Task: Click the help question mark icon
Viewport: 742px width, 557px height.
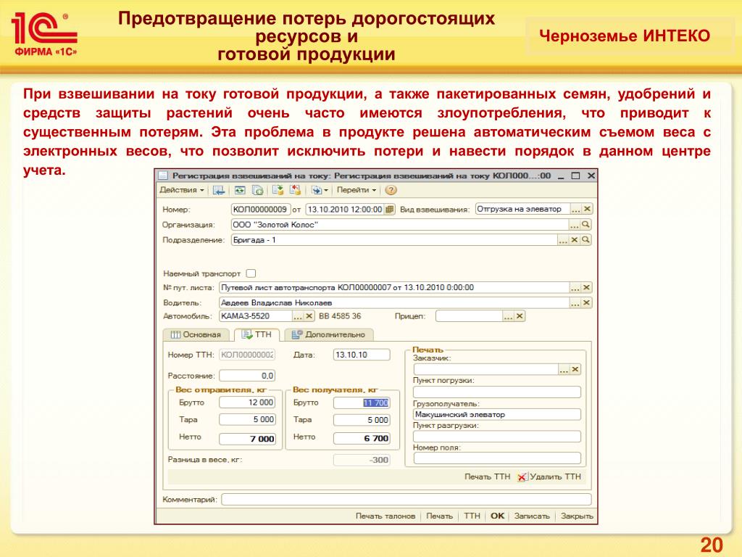Action: 391,191
